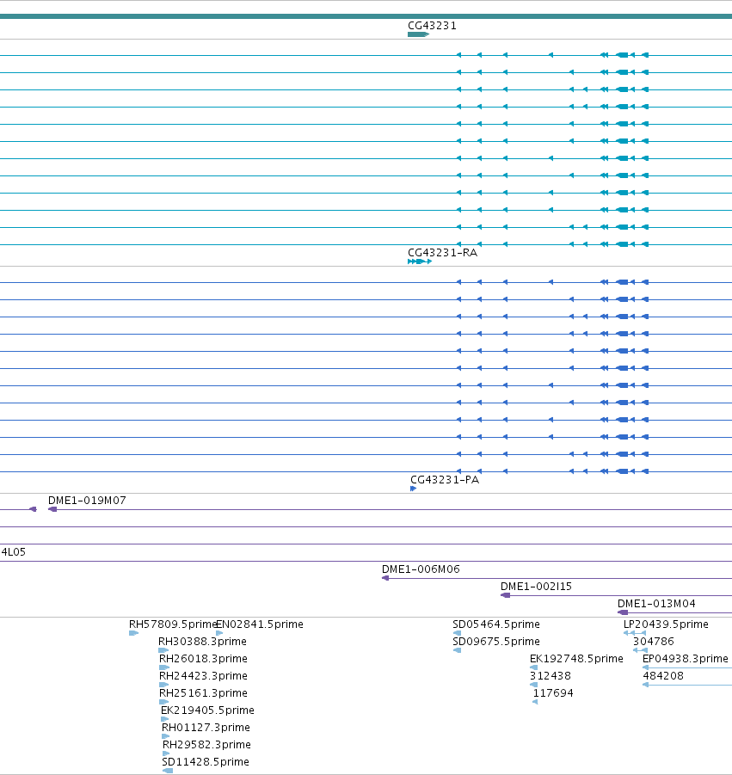Open the DME1-002I15 BAC label
Viewport: 732px width, 775px height.
point(536,587)
